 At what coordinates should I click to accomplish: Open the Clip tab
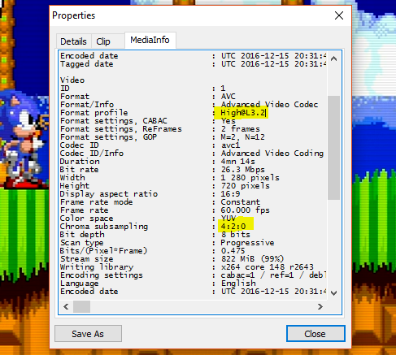click(x=103, y=41)
